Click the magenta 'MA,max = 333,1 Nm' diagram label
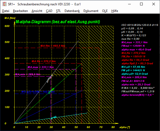 [40, 67]
